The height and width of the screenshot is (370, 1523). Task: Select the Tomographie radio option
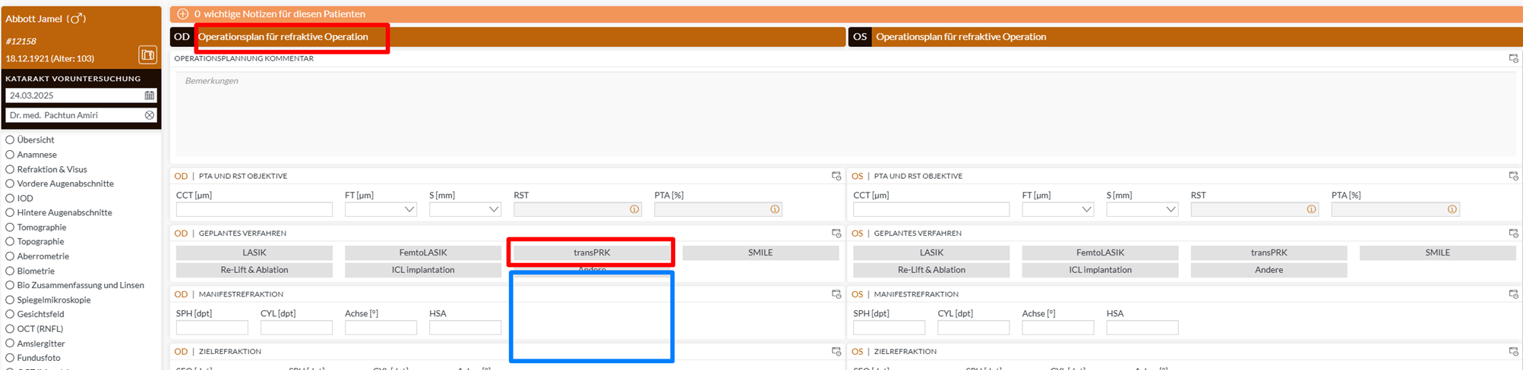point(10,227)
